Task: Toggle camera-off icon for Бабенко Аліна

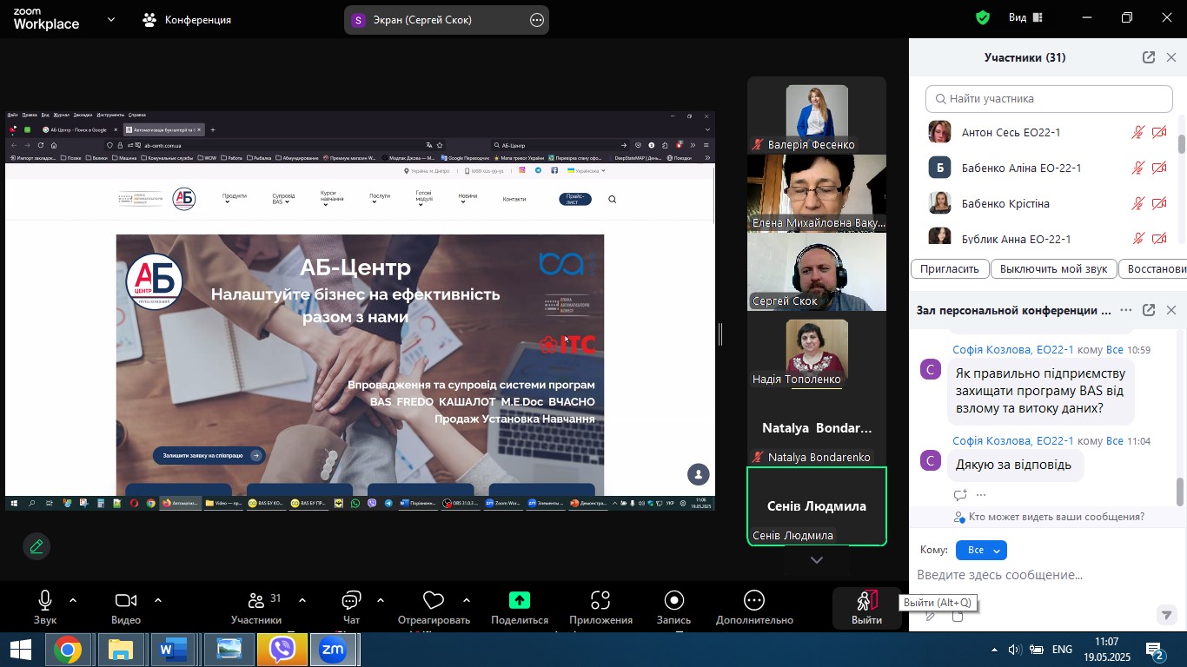Action: pyautogui.click(x=1159, y=168)
